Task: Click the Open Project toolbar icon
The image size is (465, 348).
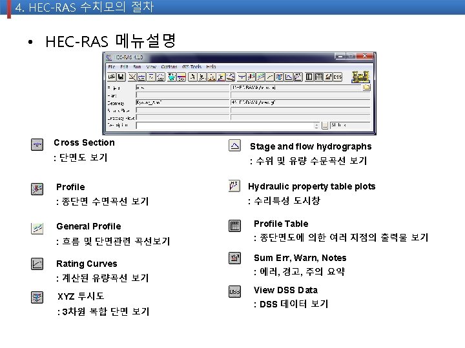Action: [112, 77]
